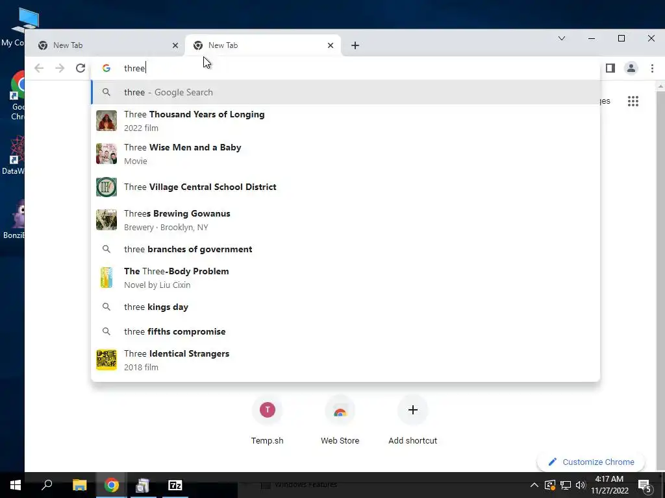Click the Chrome taskbar icon
The image size is (665, 498).
click(112, 485)
